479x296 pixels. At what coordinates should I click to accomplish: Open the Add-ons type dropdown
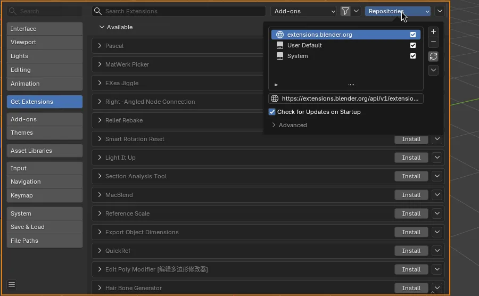(x=303, y=11)
